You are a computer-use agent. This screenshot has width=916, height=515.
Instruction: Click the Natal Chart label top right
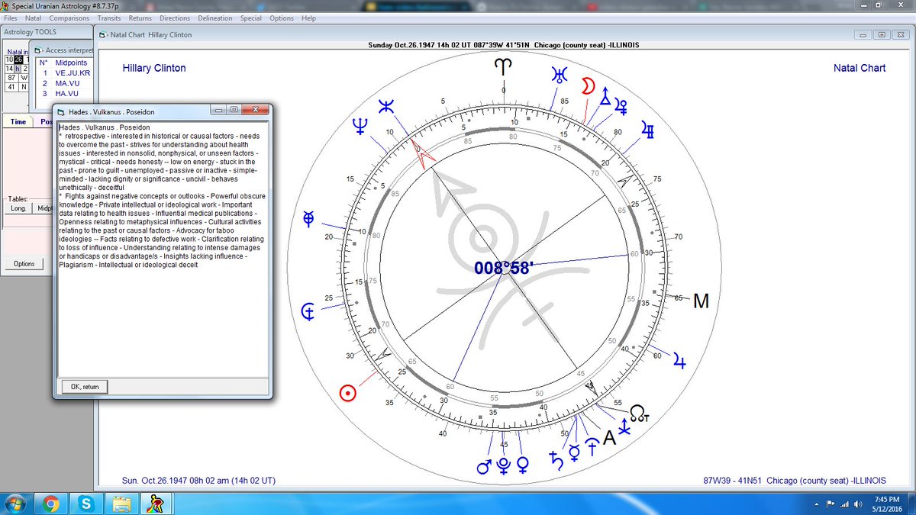[860, 68]
